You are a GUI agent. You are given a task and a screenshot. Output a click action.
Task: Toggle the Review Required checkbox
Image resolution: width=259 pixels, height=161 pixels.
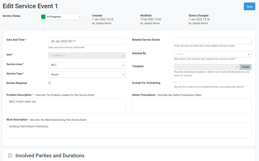50,83
